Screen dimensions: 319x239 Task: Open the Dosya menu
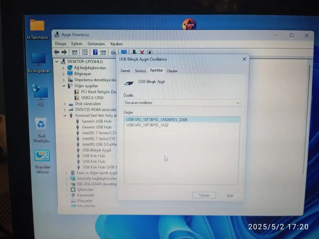click(61, 44)
